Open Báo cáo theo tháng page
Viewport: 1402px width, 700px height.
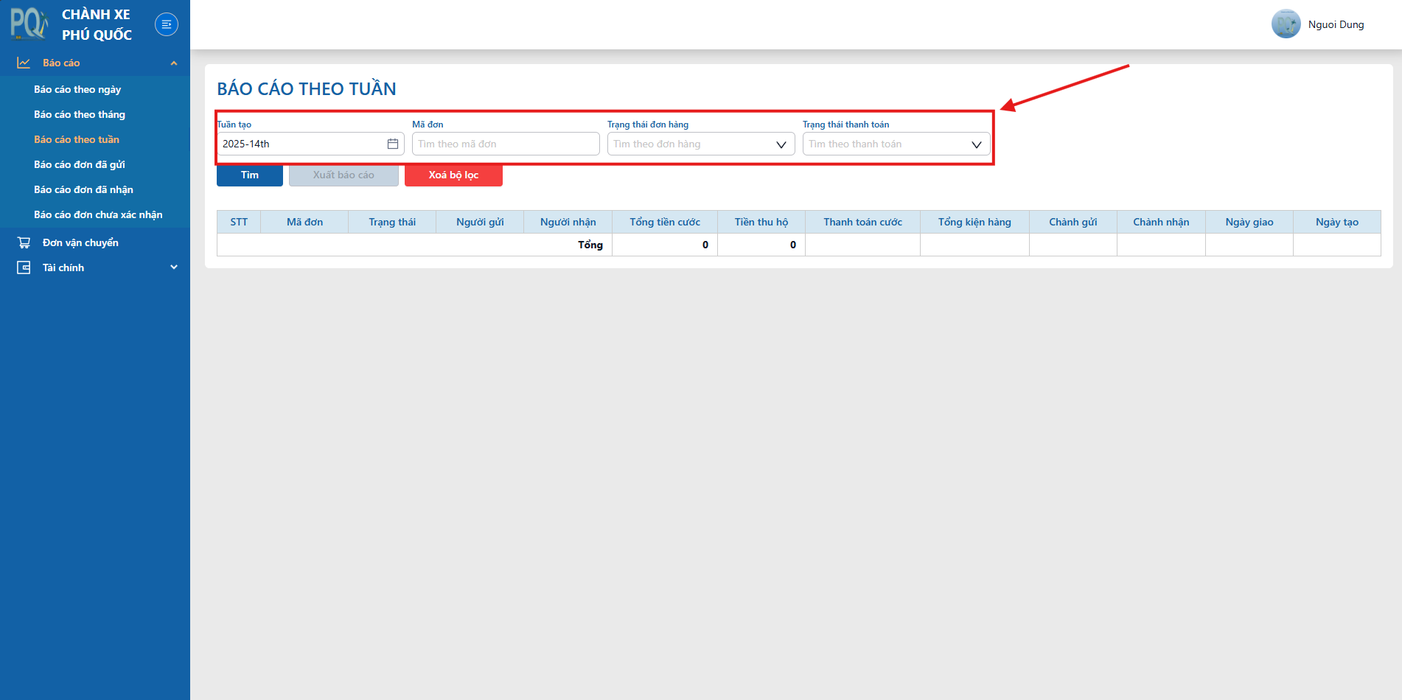pyautogui.click(x=80, y=114)
